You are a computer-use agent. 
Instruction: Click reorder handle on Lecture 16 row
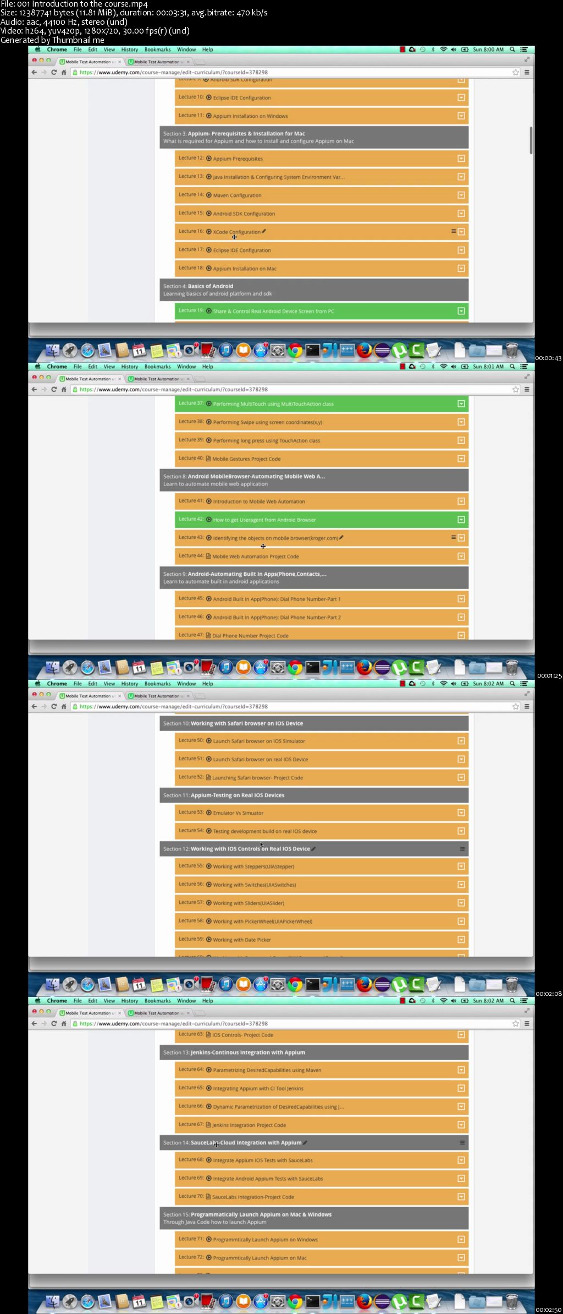point(454,231)
